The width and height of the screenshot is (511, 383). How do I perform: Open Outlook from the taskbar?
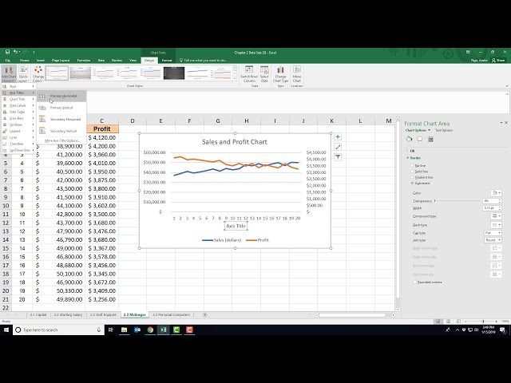[137, 330]
